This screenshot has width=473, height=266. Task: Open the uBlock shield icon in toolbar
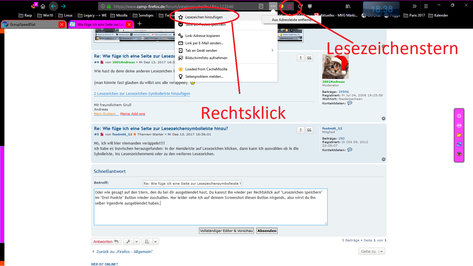pyautogui.click(x=310, y=6)
